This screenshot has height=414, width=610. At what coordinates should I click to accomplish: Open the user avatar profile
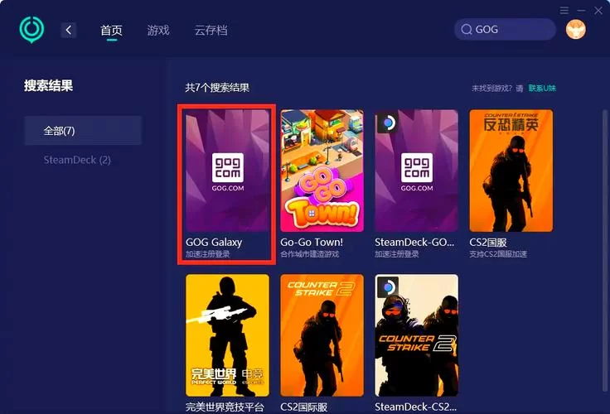(x=575, y=30)
